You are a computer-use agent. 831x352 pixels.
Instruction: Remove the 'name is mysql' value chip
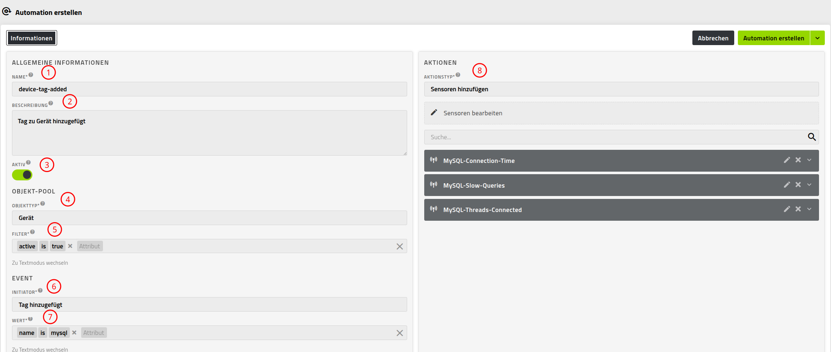tap(74, 333)
